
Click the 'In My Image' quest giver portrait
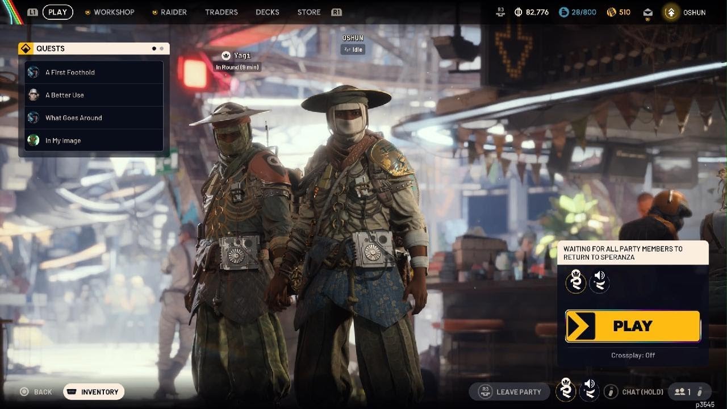[34, 140]
